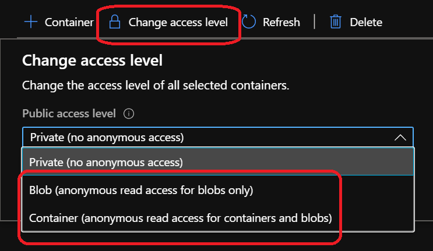Click the "Change access level" panel heading
The image size is (433, 251).
click(91, 60)
